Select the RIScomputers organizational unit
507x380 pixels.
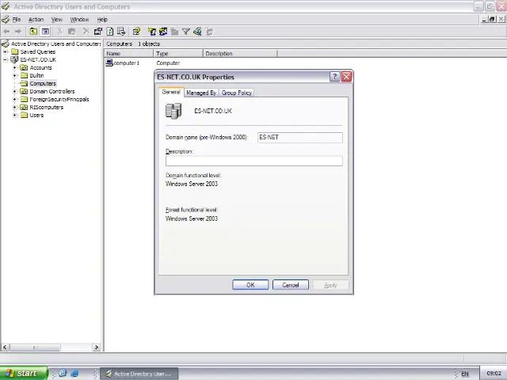[46, 108]
